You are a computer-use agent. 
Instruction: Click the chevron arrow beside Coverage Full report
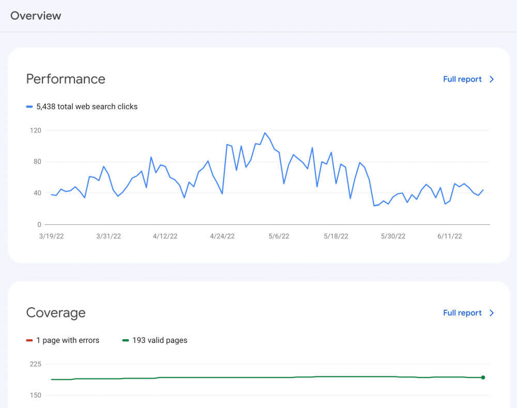pos(492,313)
